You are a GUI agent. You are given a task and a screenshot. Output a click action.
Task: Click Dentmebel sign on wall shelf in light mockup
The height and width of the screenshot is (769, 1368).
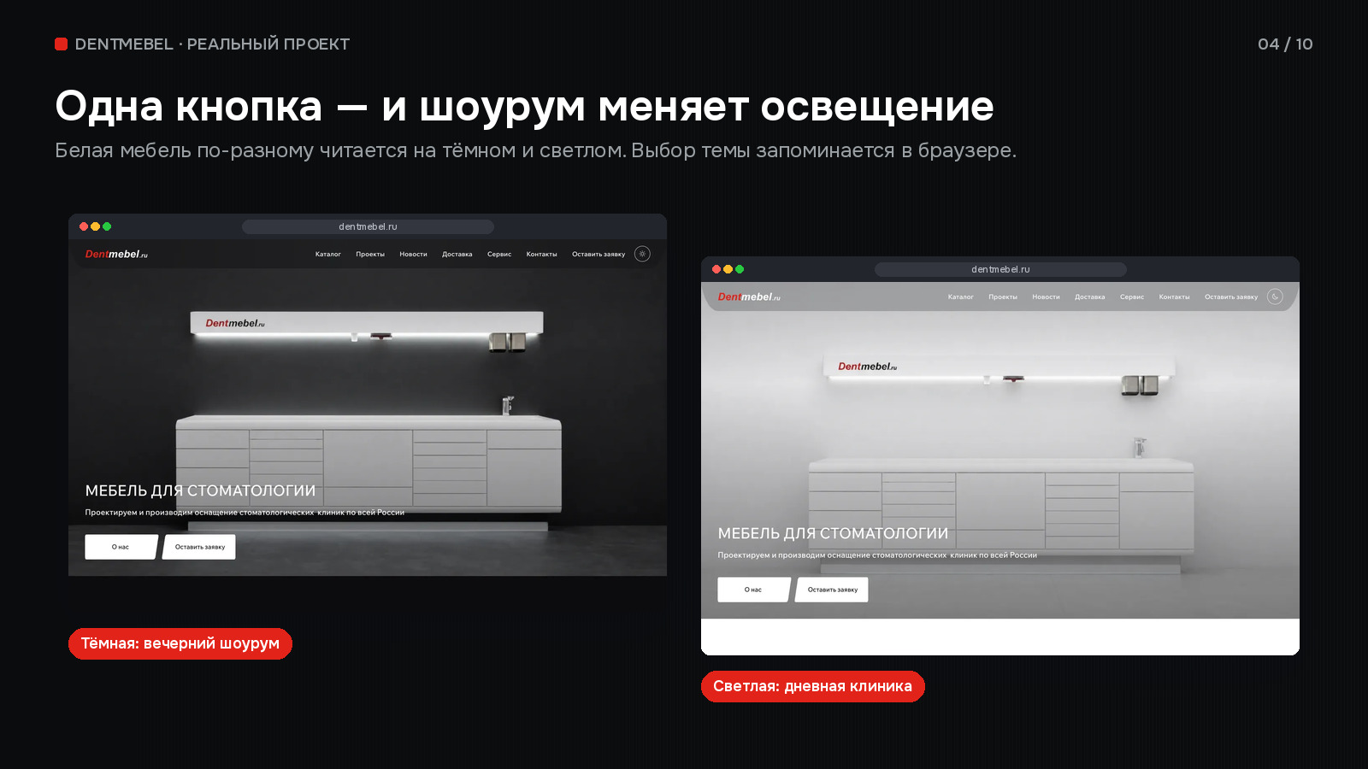coord(868,366)
